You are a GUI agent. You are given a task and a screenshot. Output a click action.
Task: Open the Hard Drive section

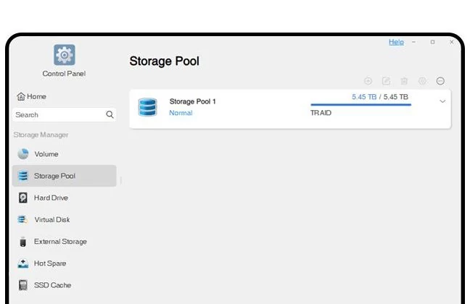(64, 198)
